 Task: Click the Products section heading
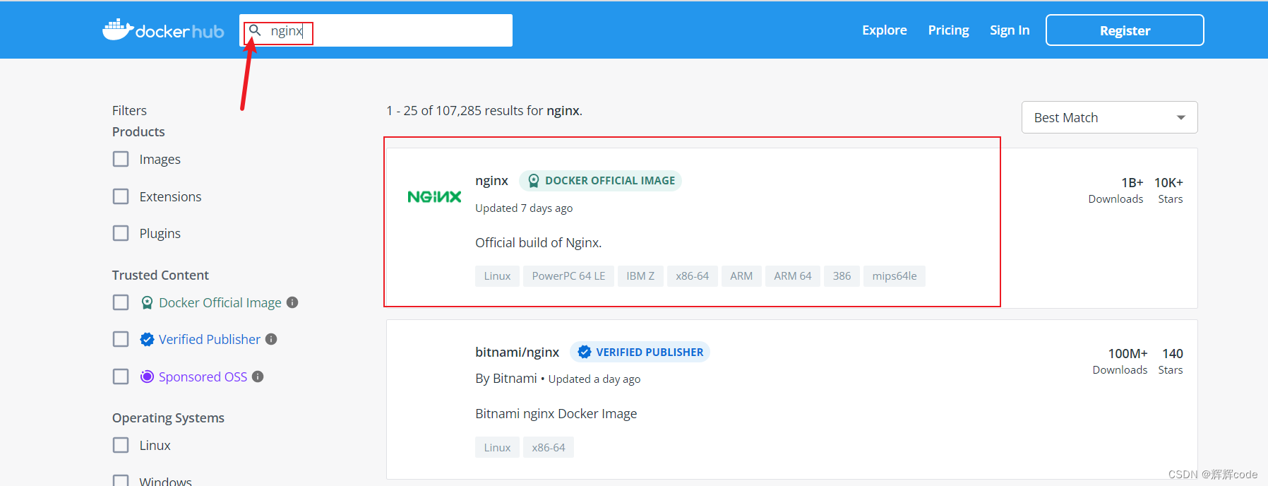138,132
